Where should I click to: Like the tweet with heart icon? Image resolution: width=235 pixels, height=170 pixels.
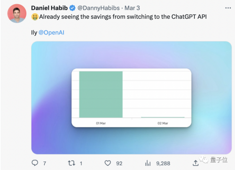pos(108,163)
